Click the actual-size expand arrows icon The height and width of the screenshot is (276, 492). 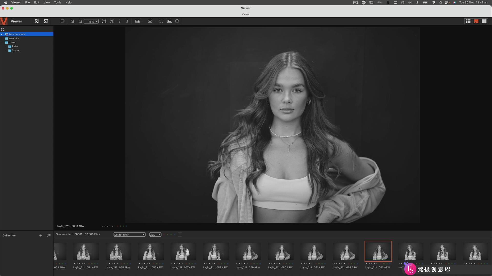[x=112, y=21]
